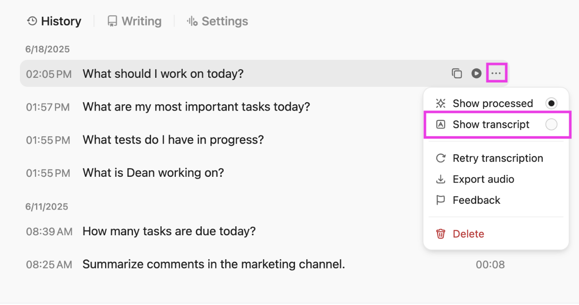The height and width of the screenshot is (305, 579).
Task: Select the entry 'What is Dean working on?'
Action: [x=152, y=173]
